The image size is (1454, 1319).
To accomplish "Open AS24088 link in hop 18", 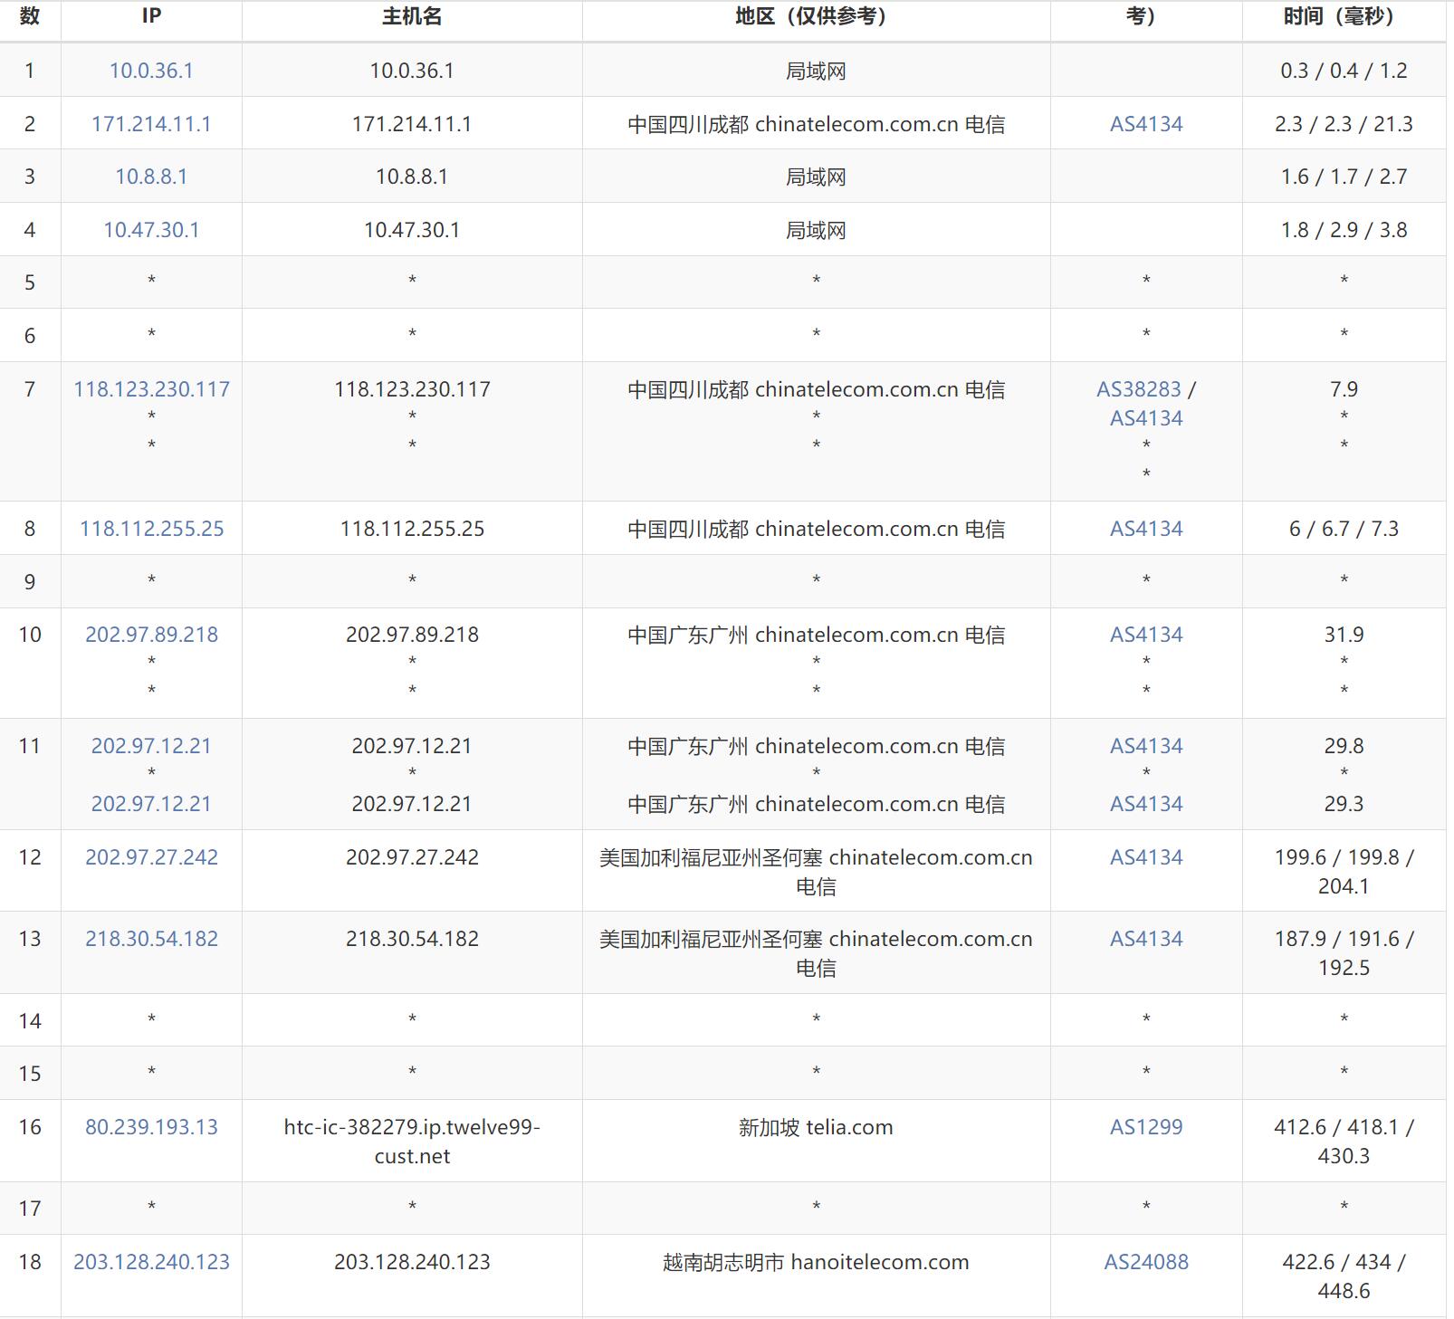I will [x=1146, y=1262].
